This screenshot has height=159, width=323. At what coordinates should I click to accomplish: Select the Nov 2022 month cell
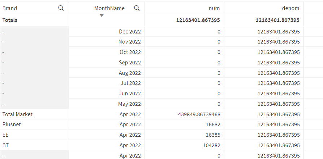[x=129, y=42]
